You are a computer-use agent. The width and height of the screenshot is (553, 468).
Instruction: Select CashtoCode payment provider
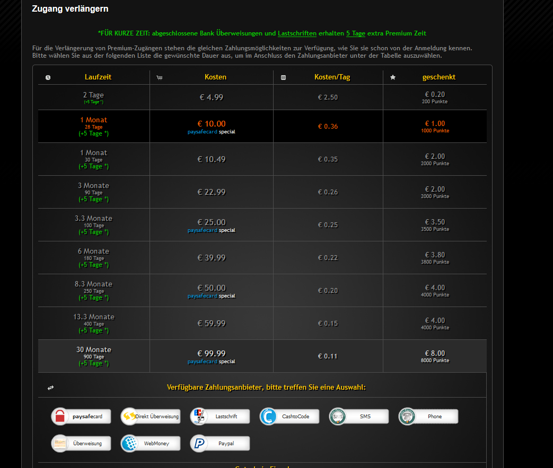289,417
